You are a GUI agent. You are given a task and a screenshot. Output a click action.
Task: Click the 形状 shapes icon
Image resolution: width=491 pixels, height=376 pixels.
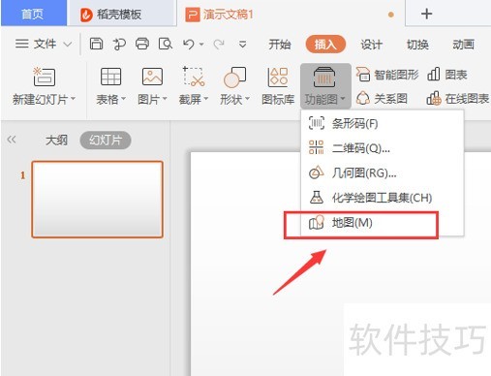click(234, 78)
